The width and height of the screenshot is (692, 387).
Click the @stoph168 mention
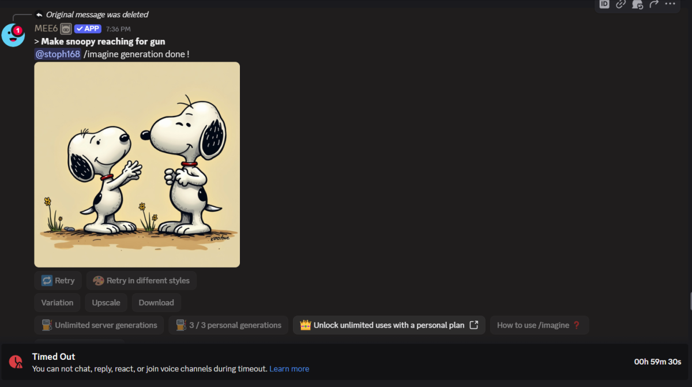[57, 54]
